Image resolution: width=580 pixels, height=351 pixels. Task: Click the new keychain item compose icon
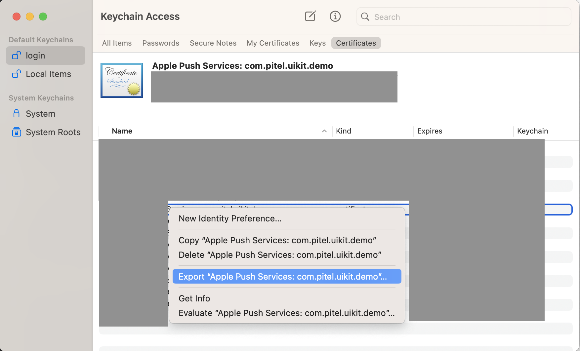[310, 16]
